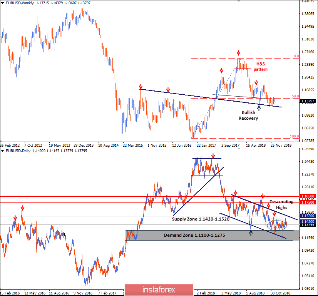Click the '25 Nov 2018' weekly date label
The width and height of the screenshot is (318, 296).
[281, 145]
